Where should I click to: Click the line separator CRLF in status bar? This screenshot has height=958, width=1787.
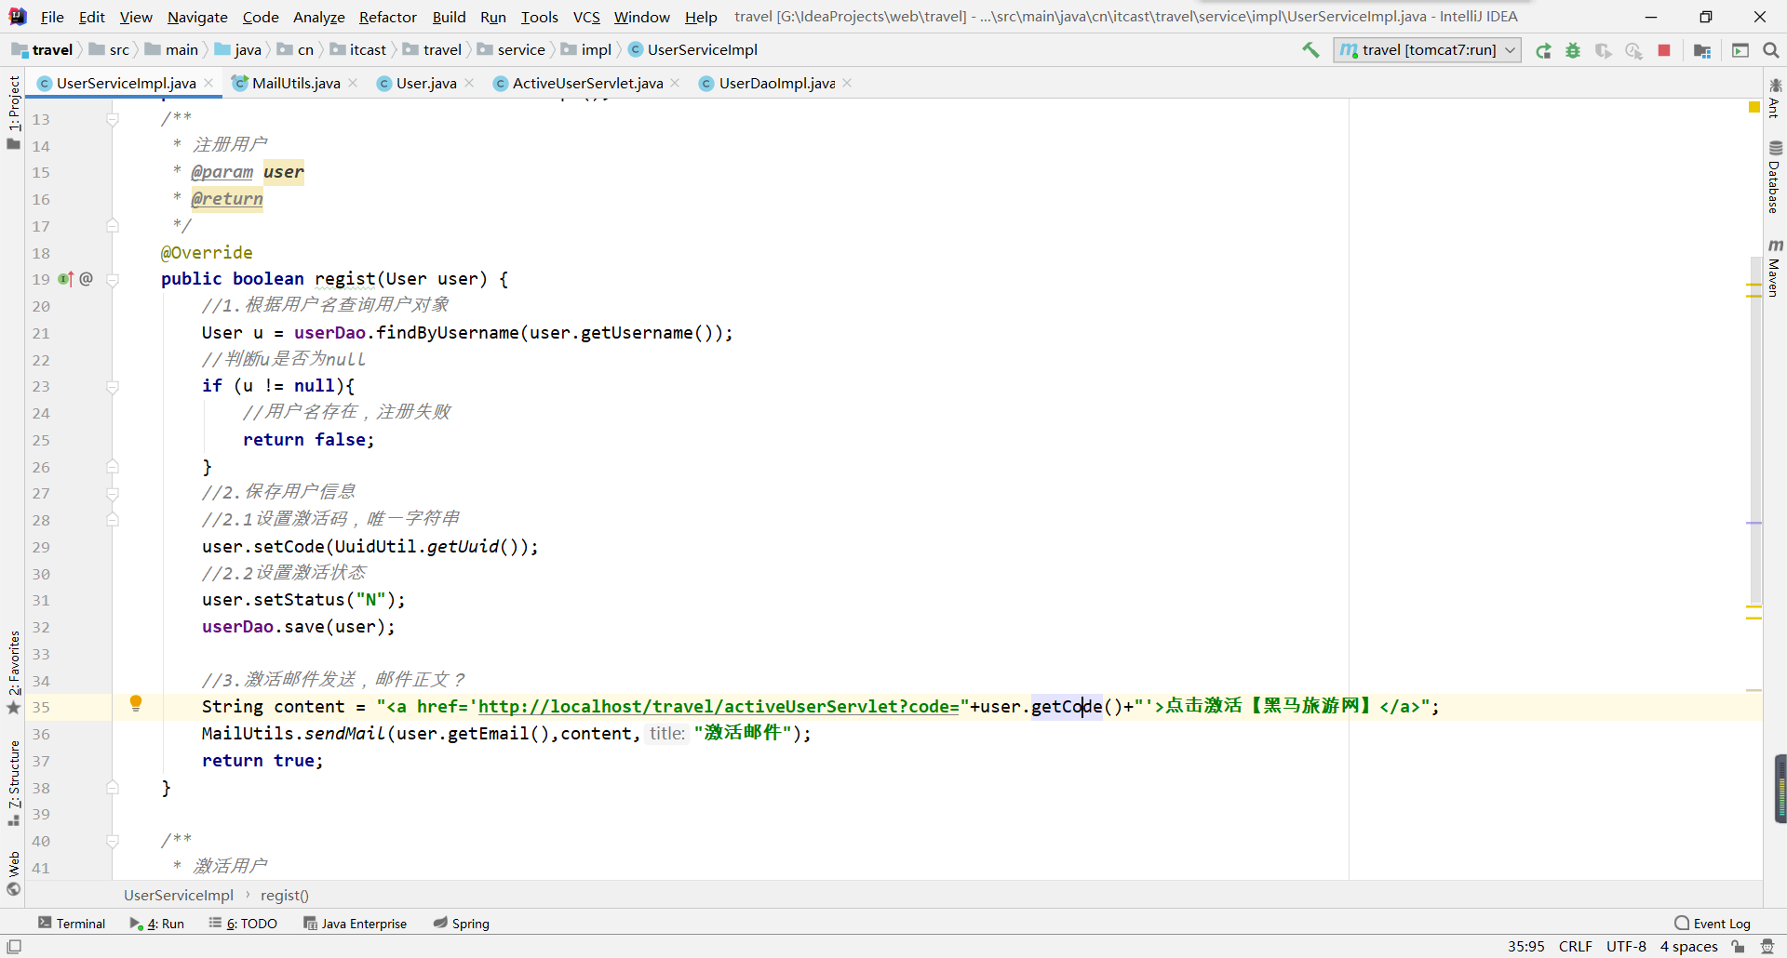[x=1576, y=947]
